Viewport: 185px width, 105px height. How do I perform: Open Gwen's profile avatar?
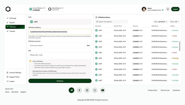coord(144,9)
